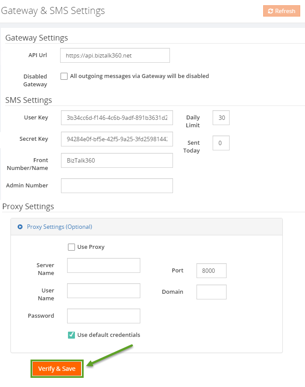The width and height of the screenshot is (305, 387).
Task: Click the Secret Key field
Action: [117, 139]
